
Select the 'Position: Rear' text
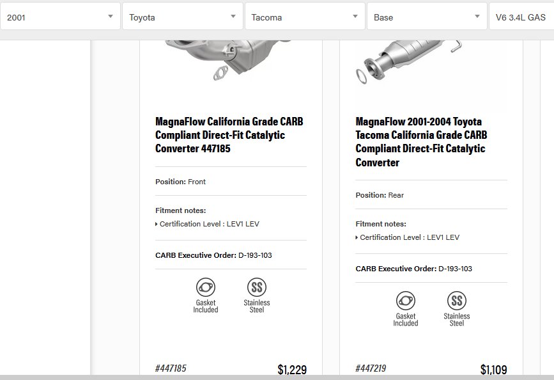point(380,195)
